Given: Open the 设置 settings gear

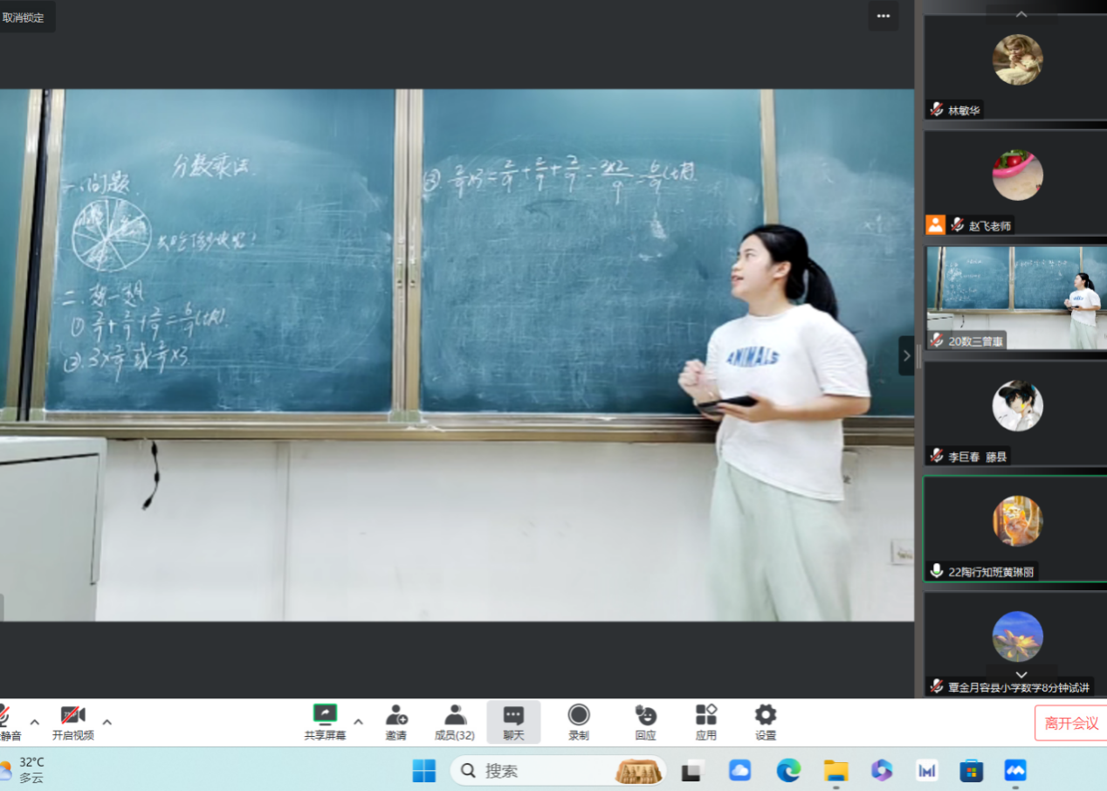Looking at the screenshot, I should tap(766, 716).
